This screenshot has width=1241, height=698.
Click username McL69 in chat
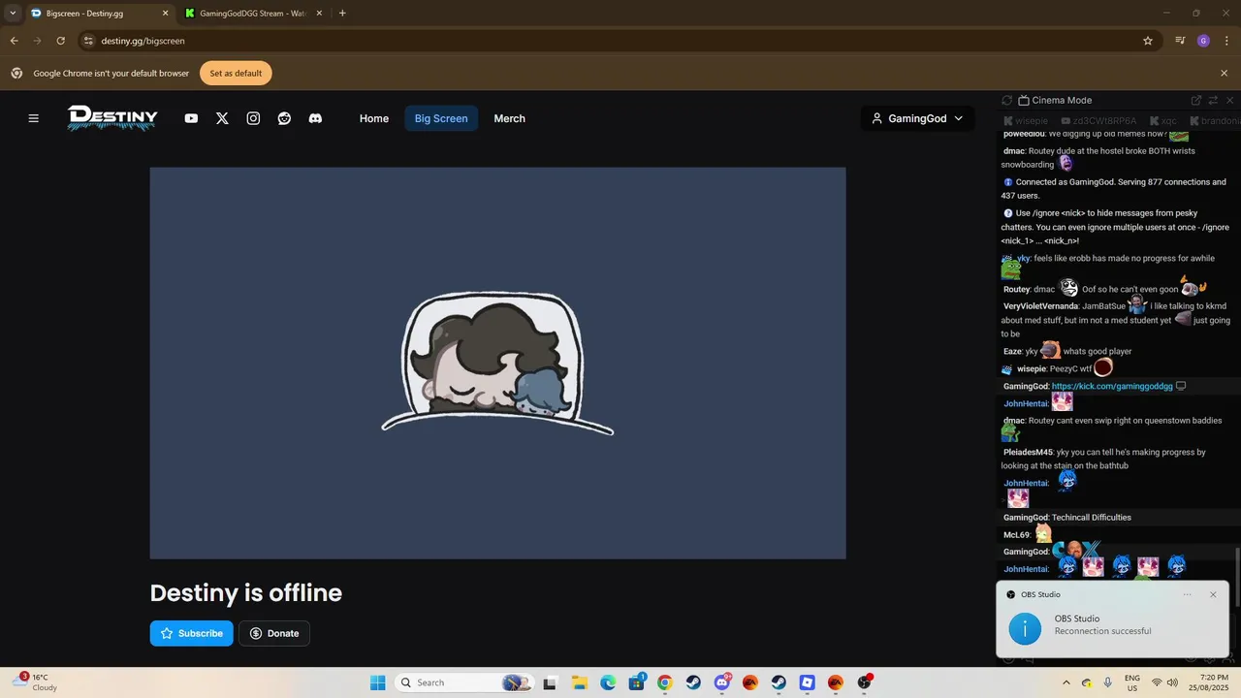[1016, 535]
